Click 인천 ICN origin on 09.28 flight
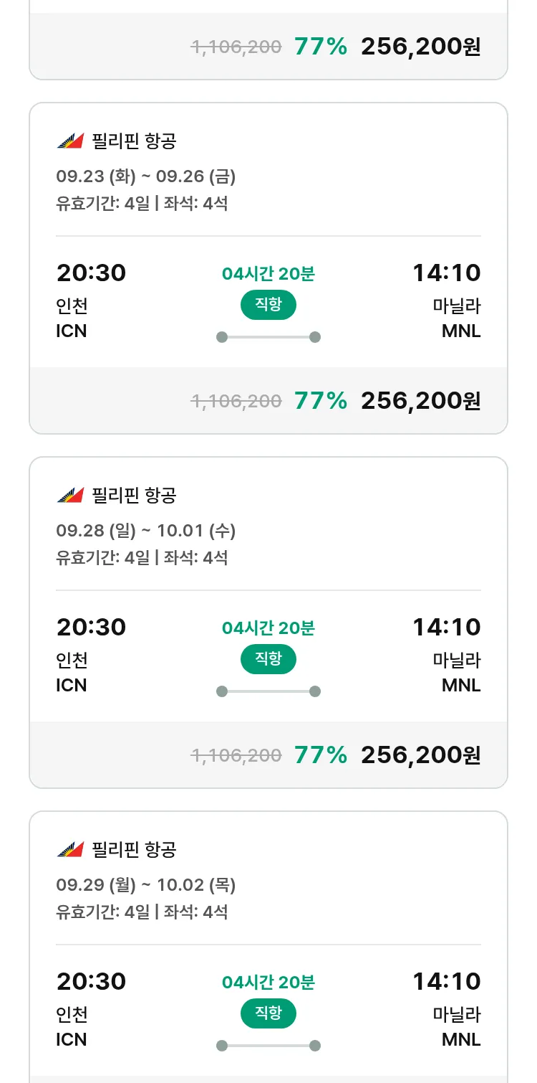The image size is (537, 1083). [72, 673]
